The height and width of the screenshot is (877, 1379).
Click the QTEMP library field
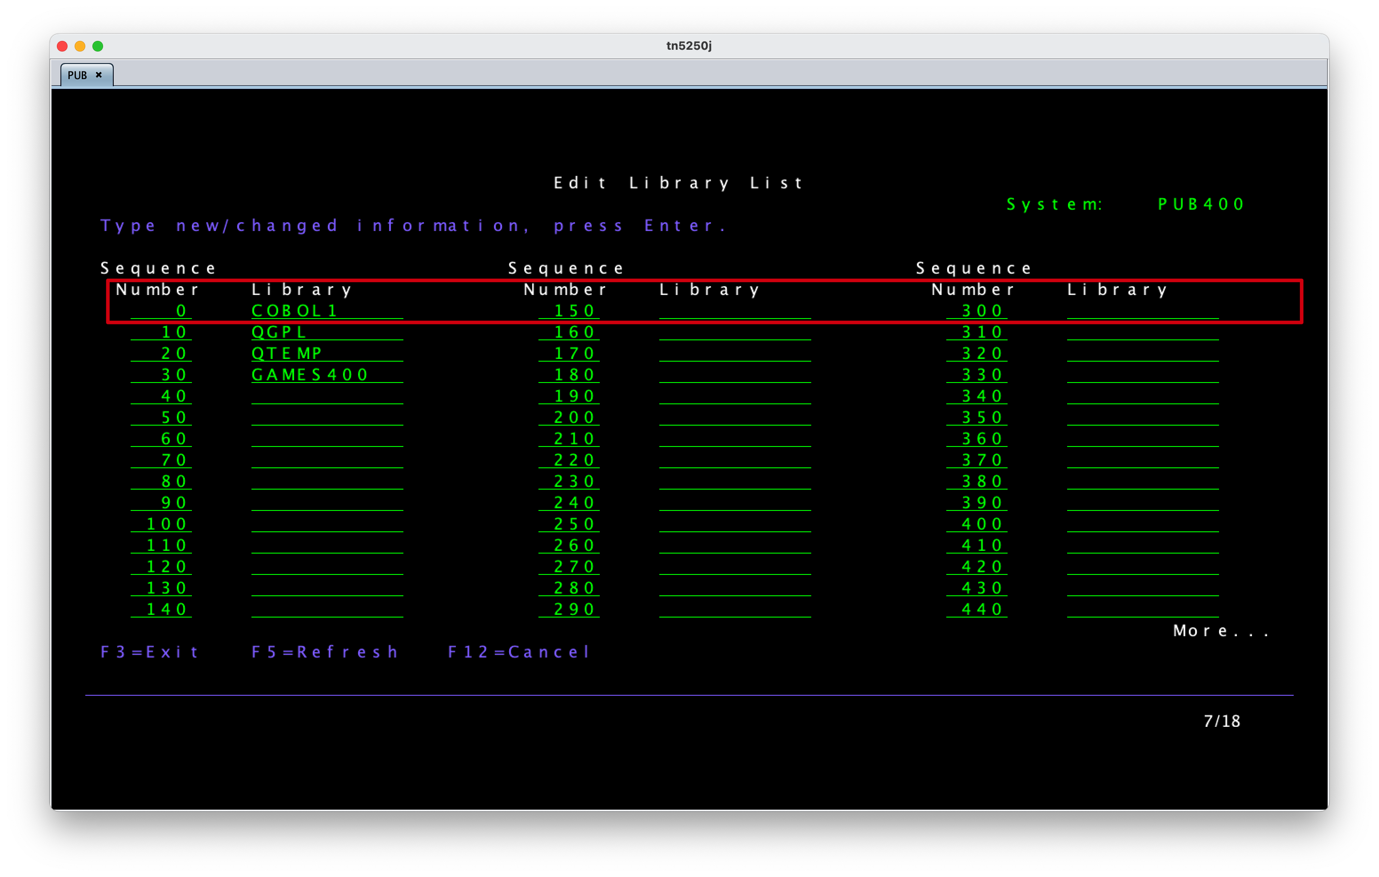point(327,354)
